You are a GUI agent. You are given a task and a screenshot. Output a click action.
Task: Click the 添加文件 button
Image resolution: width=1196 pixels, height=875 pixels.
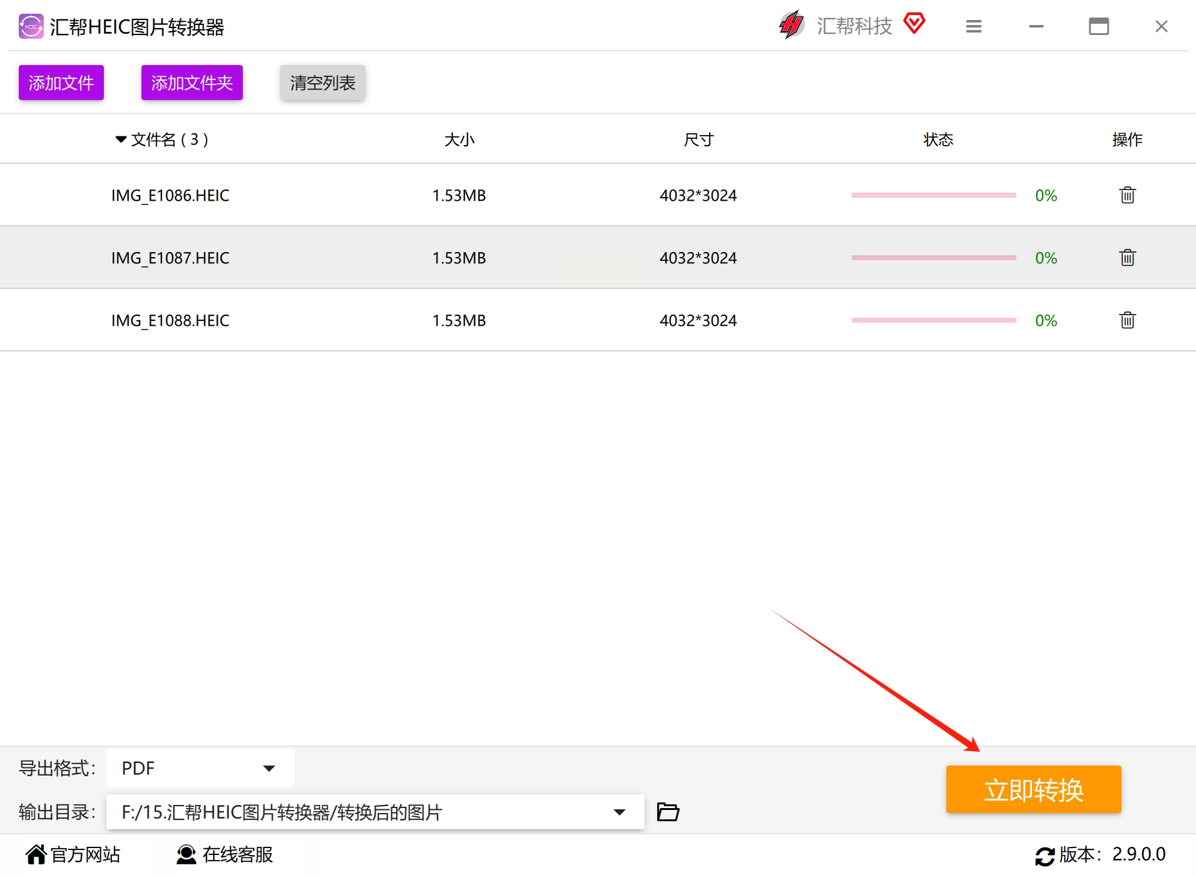click(61, 83)
